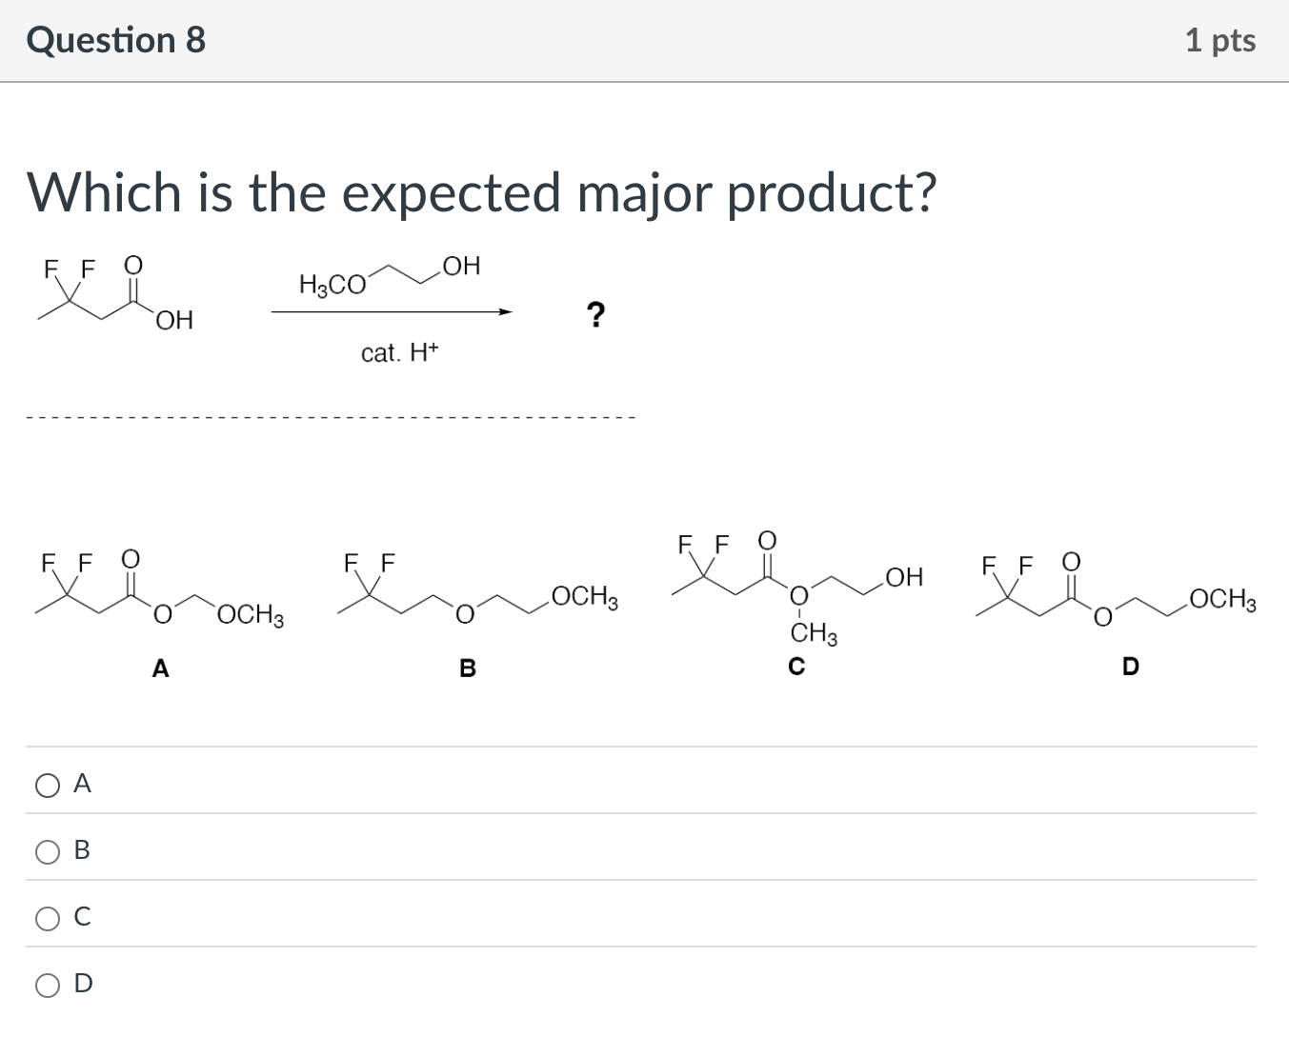
Task: Click the ester structure drawn for product D
Action: [1118, 590]
